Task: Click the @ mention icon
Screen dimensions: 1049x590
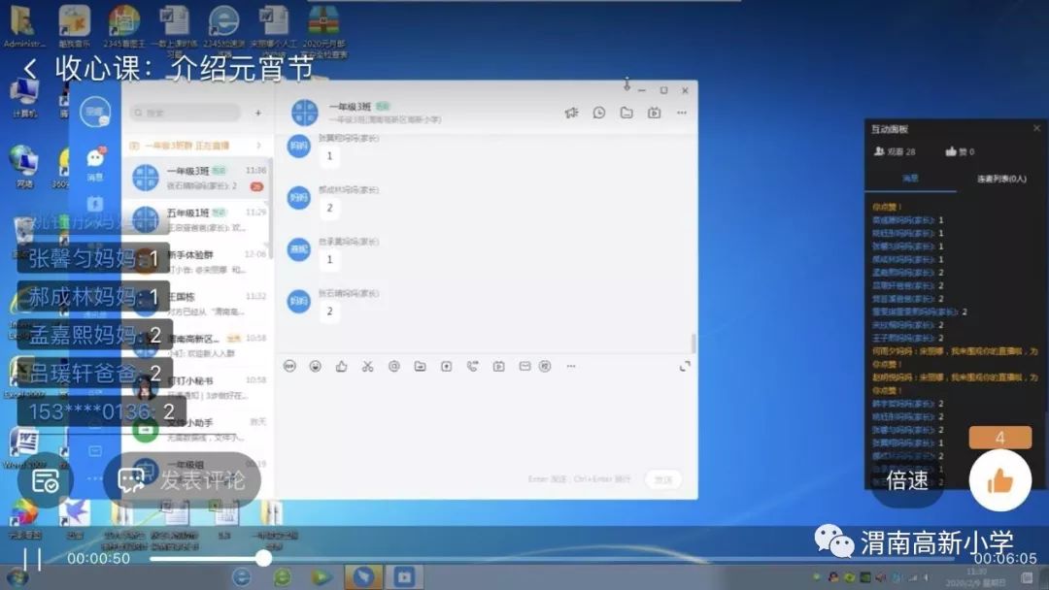Action: (394, 366)
